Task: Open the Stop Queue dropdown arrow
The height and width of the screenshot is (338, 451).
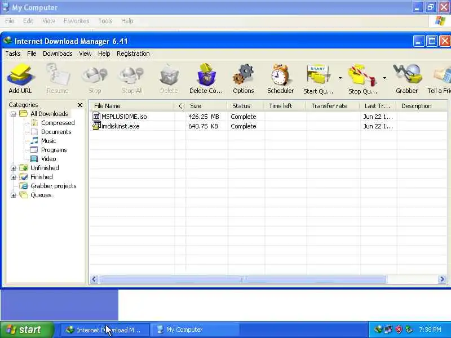Action: point(384,78)
